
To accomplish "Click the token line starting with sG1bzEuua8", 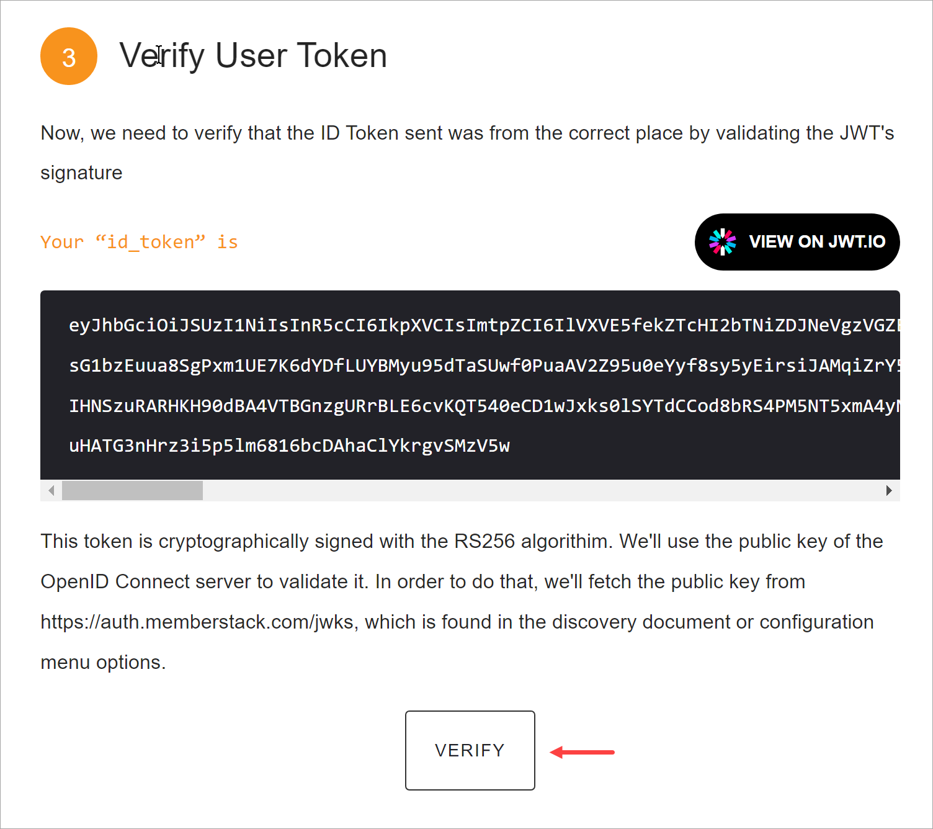I will pyautogui.click(x=484, y=365).
